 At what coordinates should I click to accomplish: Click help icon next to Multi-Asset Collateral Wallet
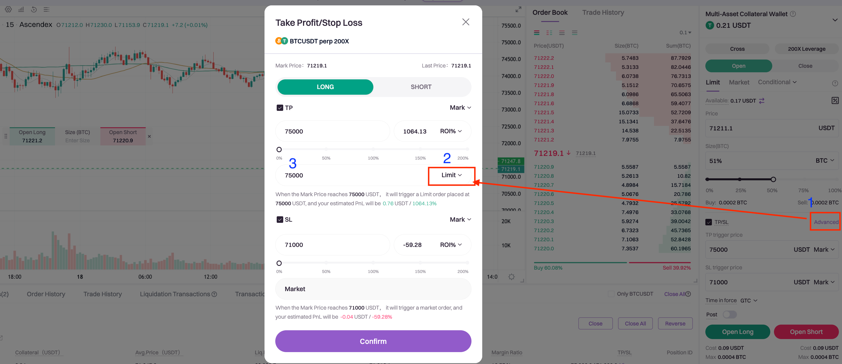point(793,14)
